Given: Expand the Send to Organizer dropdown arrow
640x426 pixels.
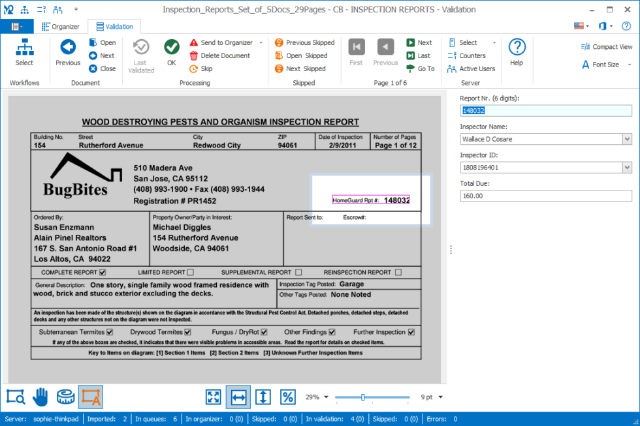Looking at the screenshot, I should [x=261, y=42].
